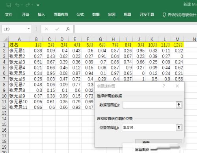Viewport: 197px width, 153px height.
Task: Click cell 张无忌5
Action: pos(19,73)
